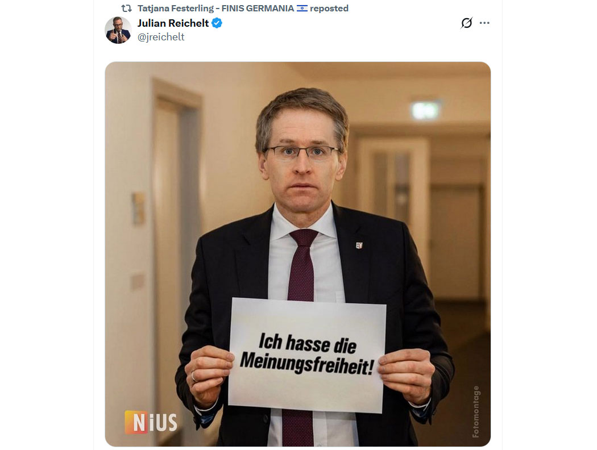597x450 pixels.
Task: Click the repost arrows icon above the tweet
Action: point(126,9)
